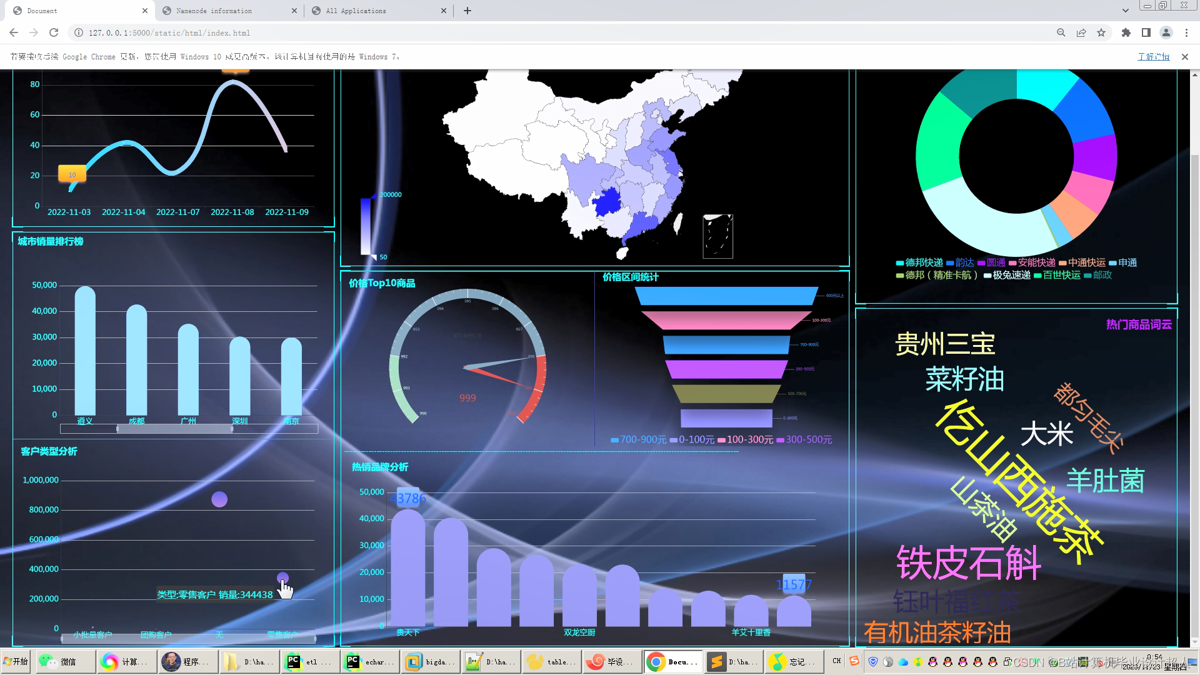1200x675 pixels.
Task: Reload the page with the refresh icon
Action: (54, 32)
